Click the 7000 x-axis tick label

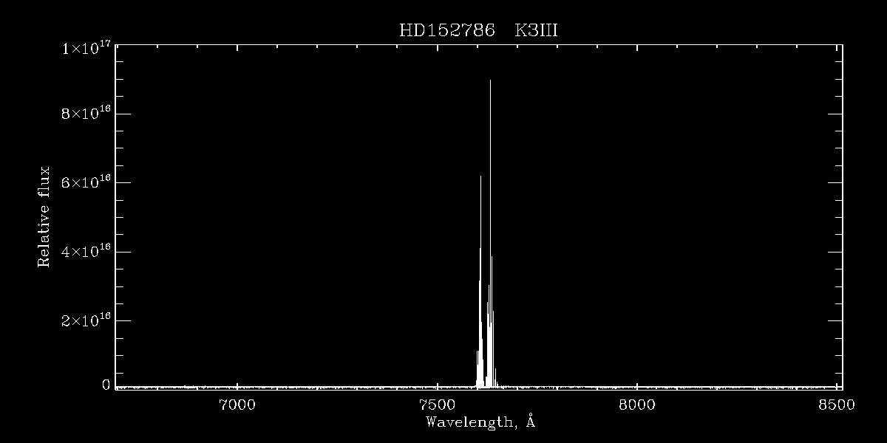click(x=237, y=404)
